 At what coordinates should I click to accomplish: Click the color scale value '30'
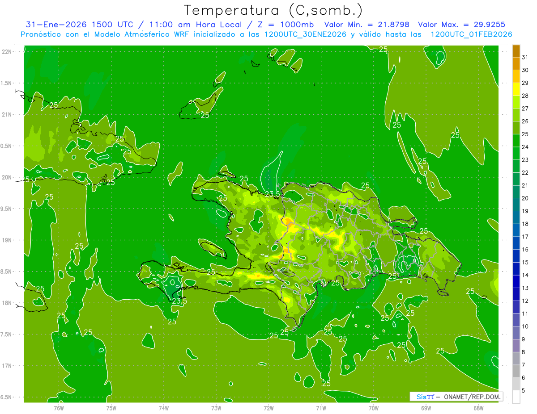[x=525, y=70]
